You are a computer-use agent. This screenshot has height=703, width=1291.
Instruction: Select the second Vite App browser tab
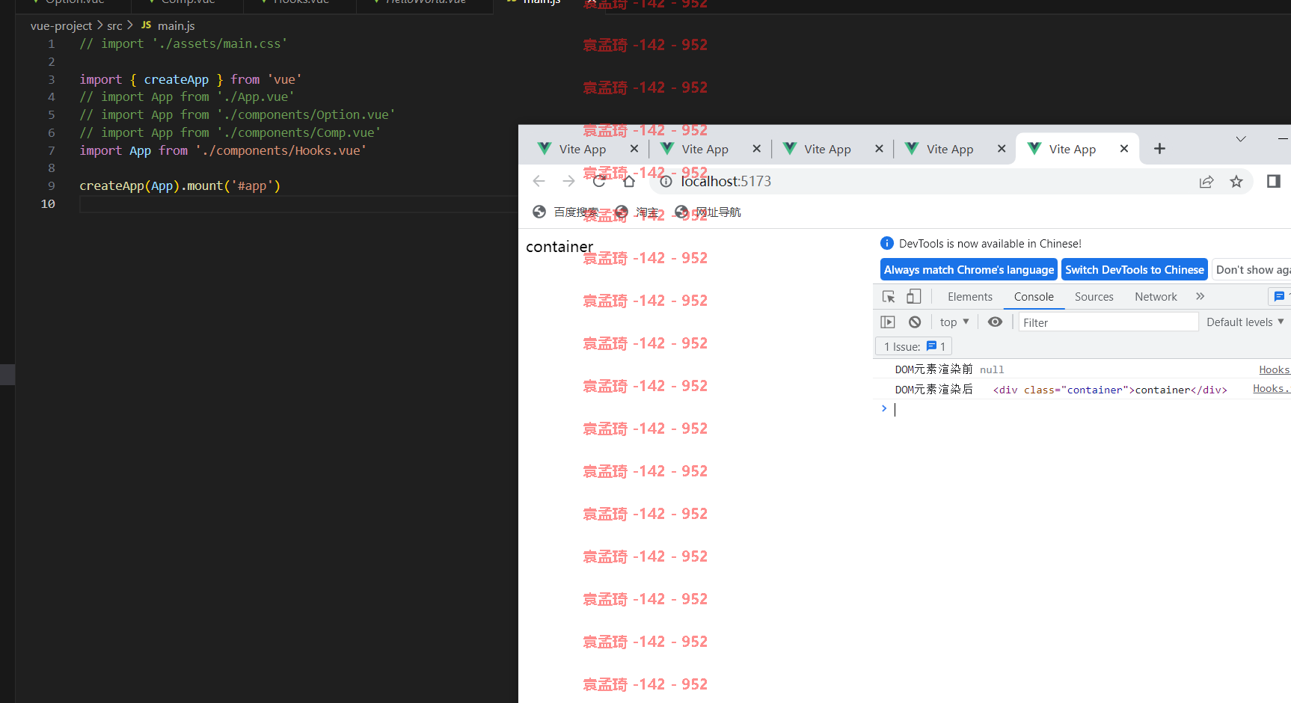point(705,149)
